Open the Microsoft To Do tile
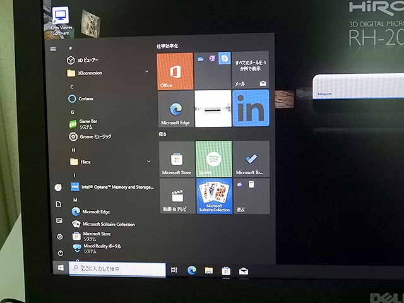The image size is (404, 303). [251, 158]
